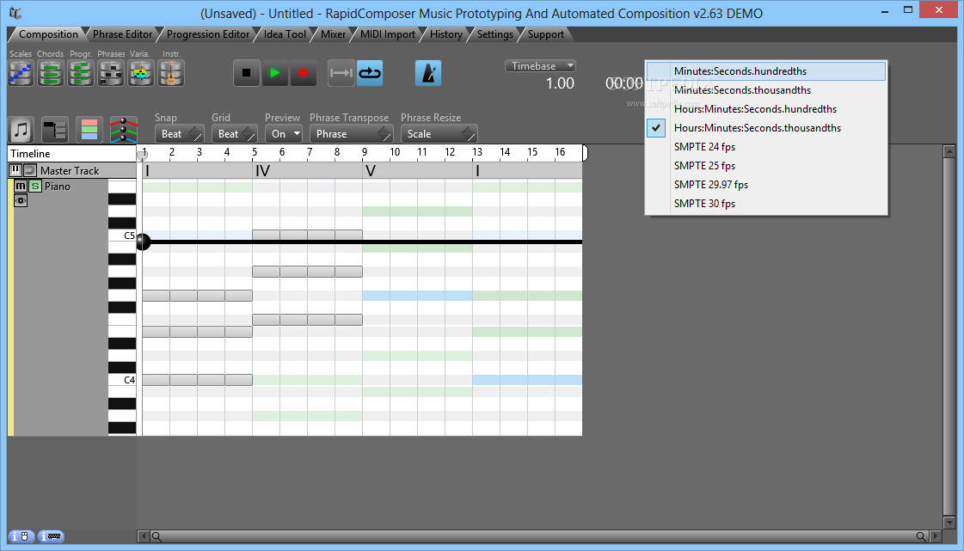Open the track structure tree view icon
The image size is (964, 551).
[x=55, y=130]
